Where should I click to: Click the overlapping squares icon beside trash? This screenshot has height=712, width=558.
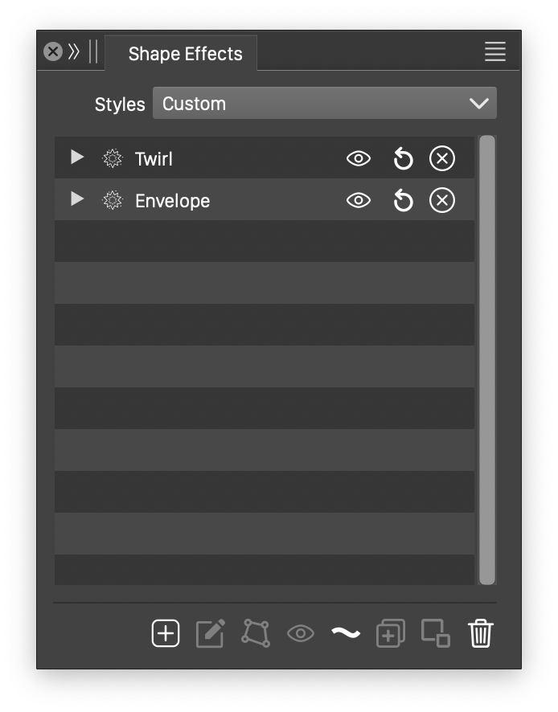[x=436, y=633]
